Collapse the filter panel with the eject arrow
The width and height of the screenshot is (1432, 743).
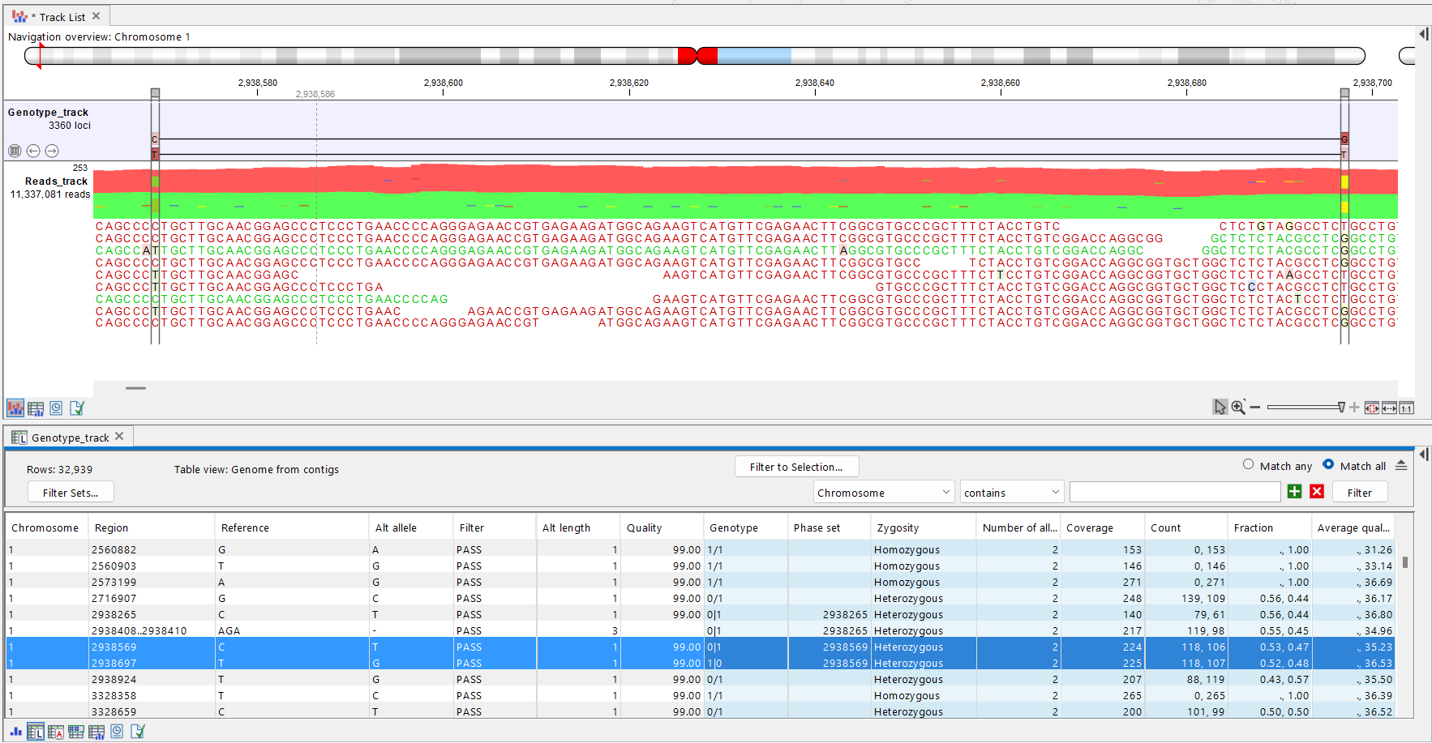click(x=1401, y=466)
